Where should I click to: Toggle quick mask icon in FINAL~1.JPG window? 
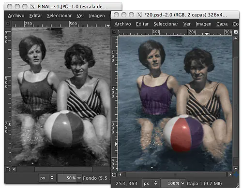tap(8, 169)
